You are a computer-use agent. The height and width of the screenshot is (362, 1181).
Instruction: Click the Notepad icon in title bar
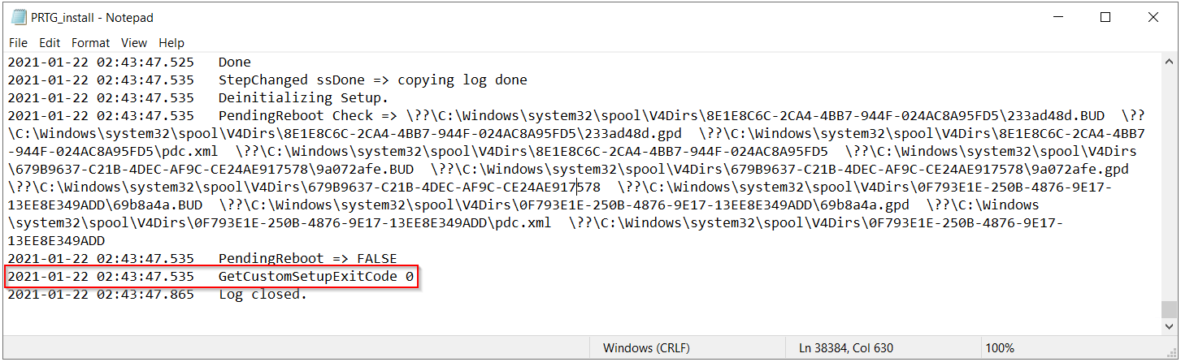click(x=18, y=17)
